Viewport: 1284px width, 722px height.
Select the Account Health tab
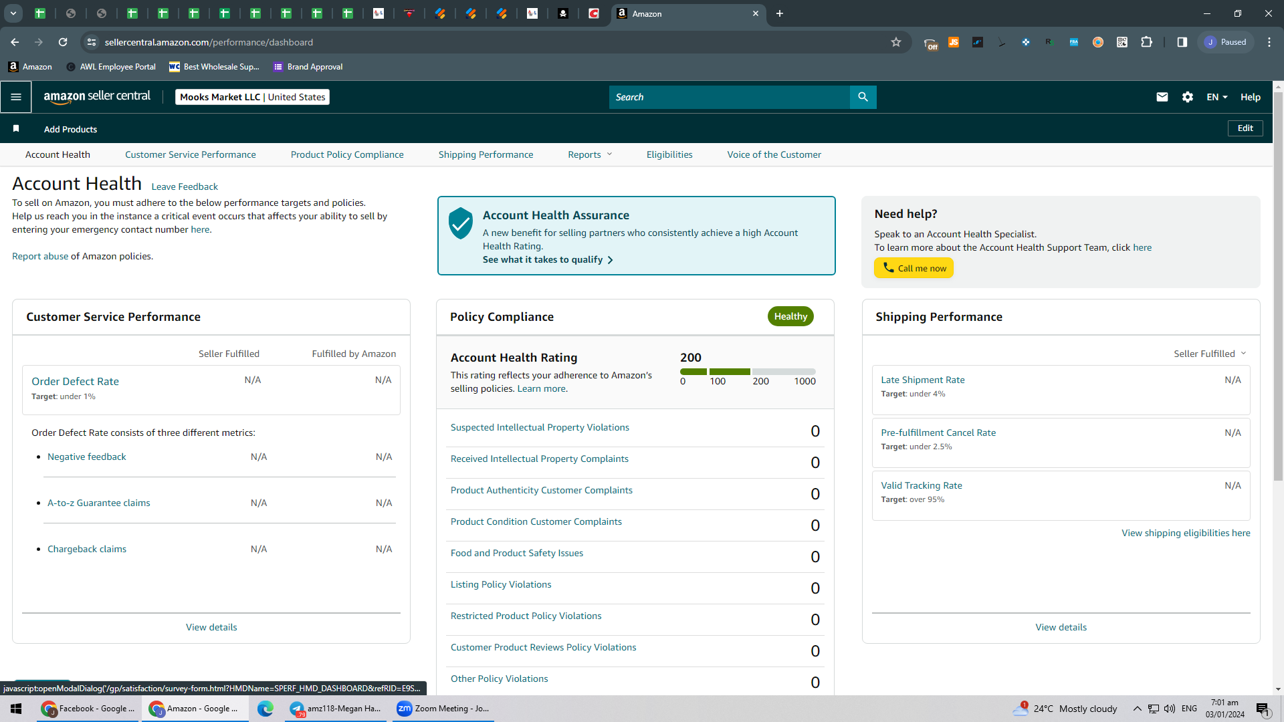(58, 154)
